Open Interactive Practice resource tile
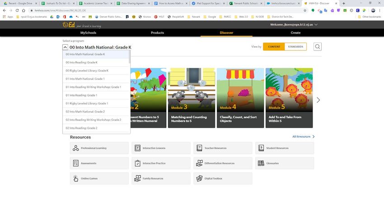 161,163
